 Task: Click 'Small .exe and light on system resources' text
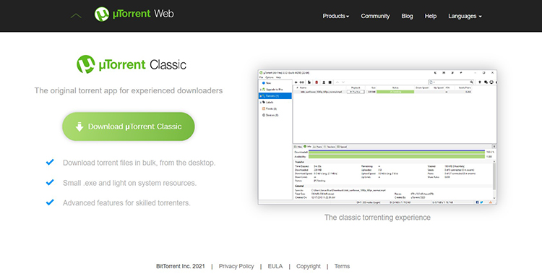tap(129, 183)
